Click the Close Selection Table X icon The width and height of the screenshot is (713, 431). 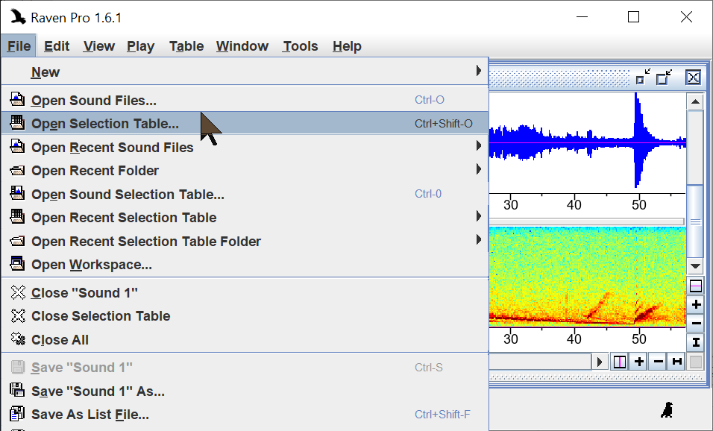coord(18,315)
